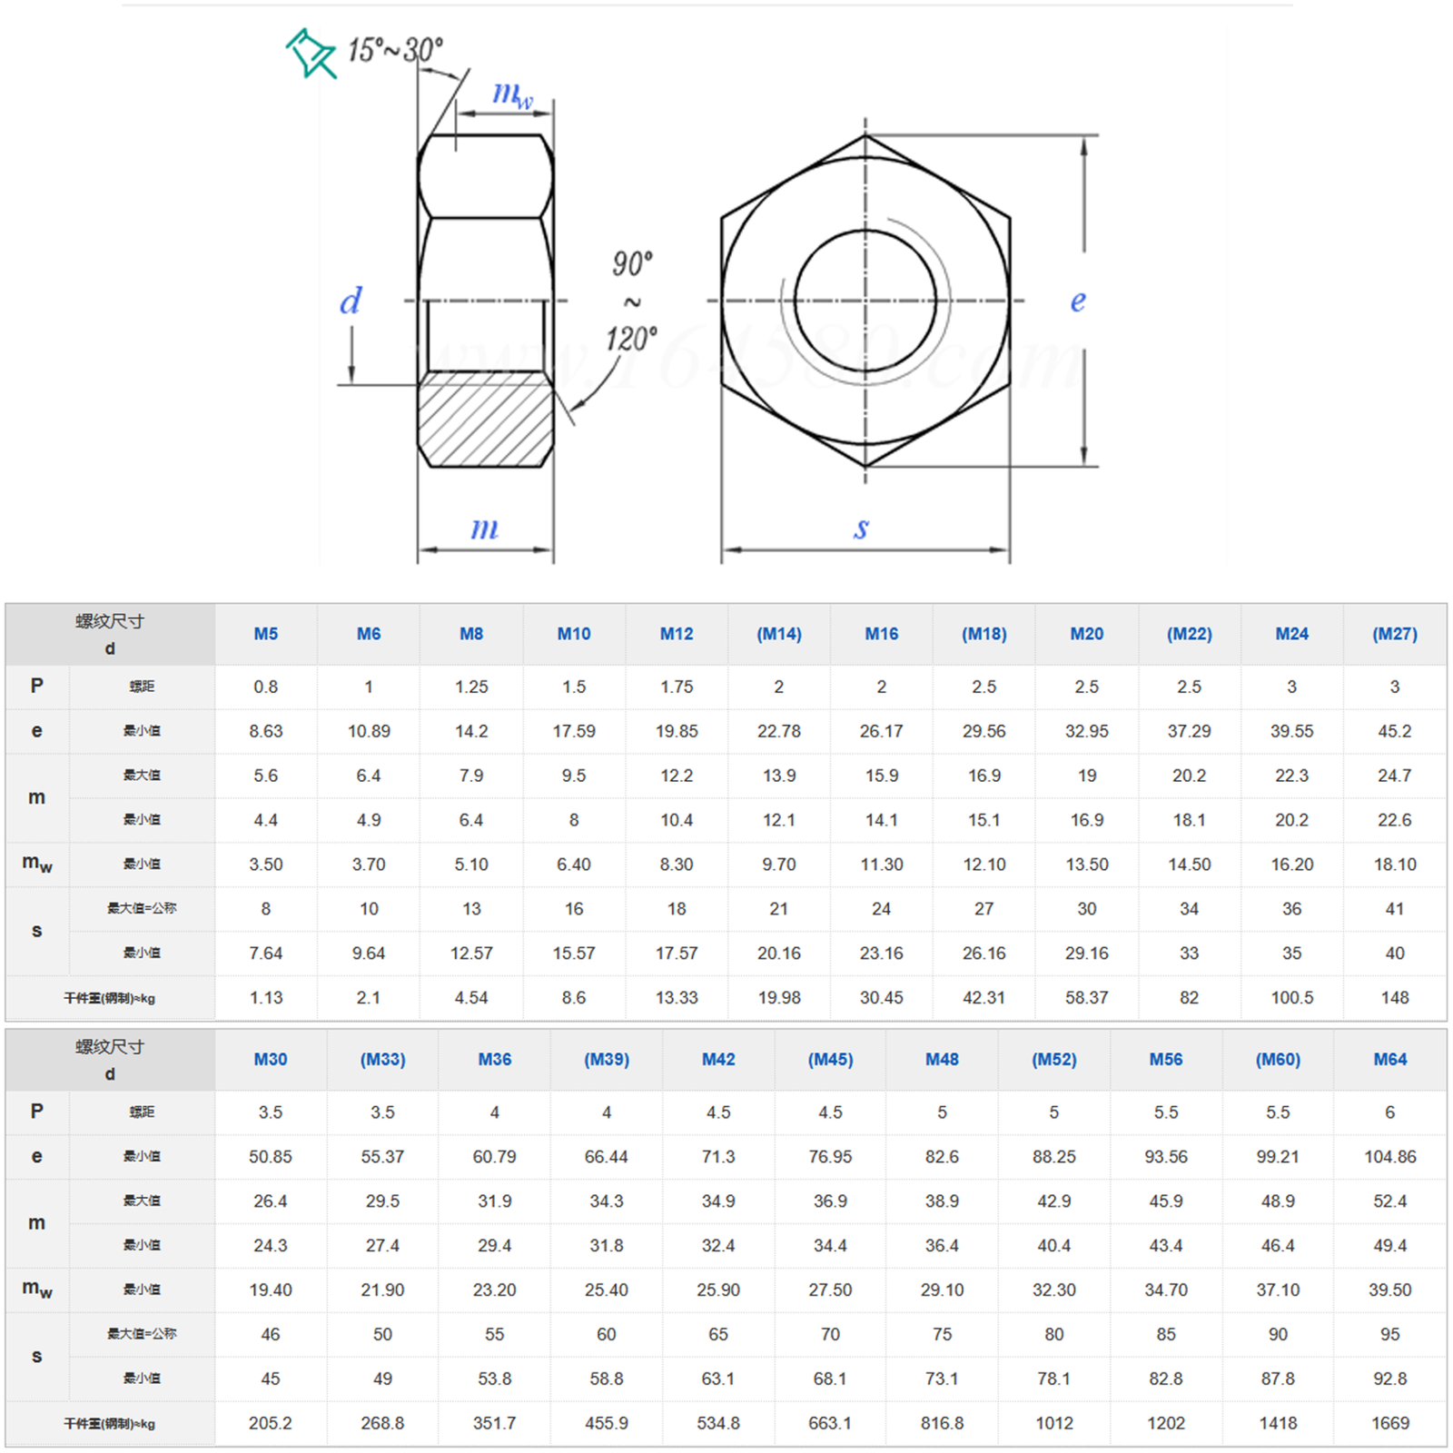Click the (M18) header link

pyautogui.click(x=984, y=634)
